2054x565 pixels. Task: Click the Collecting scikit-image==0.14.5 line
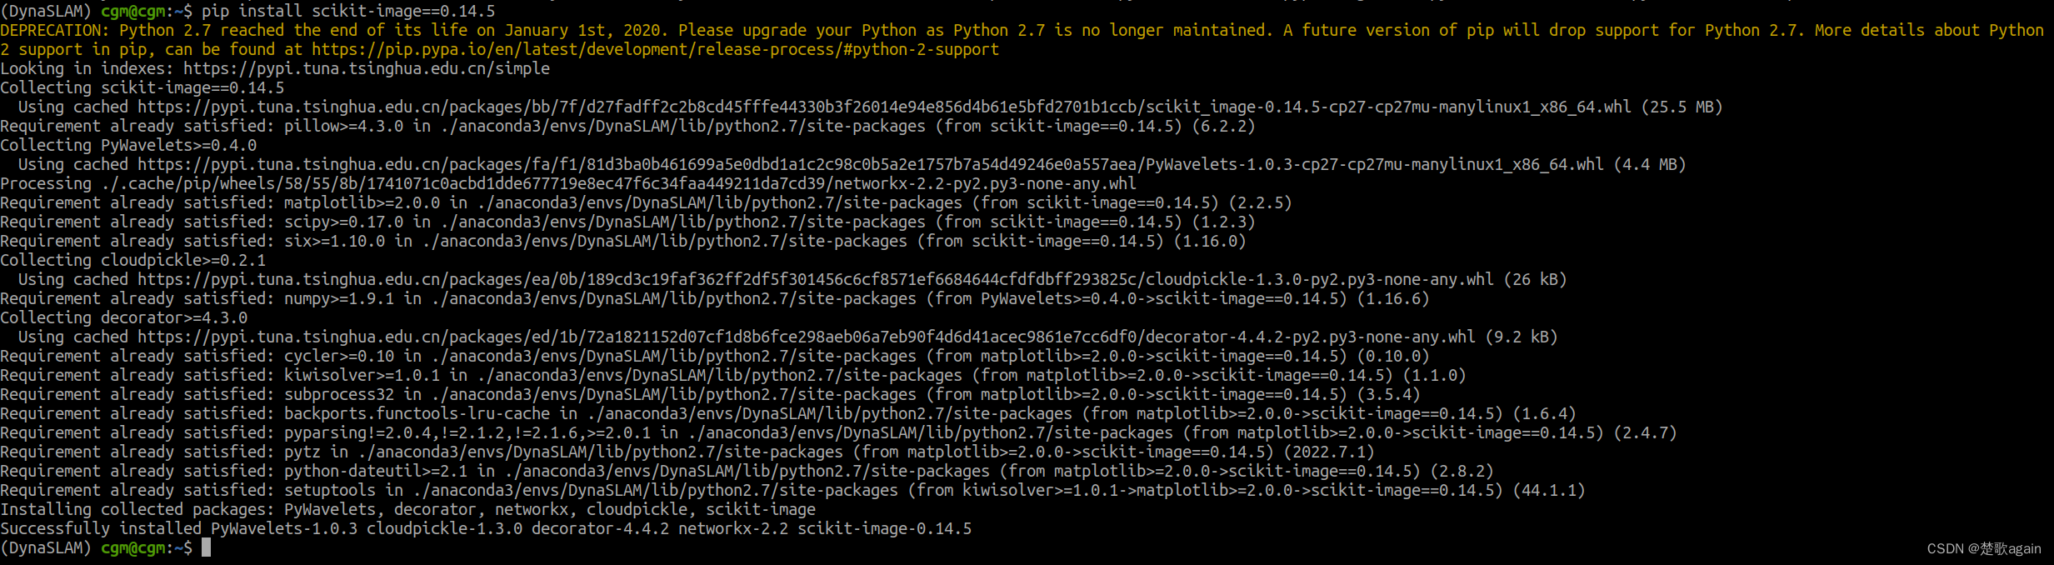[x=142, y=87]
